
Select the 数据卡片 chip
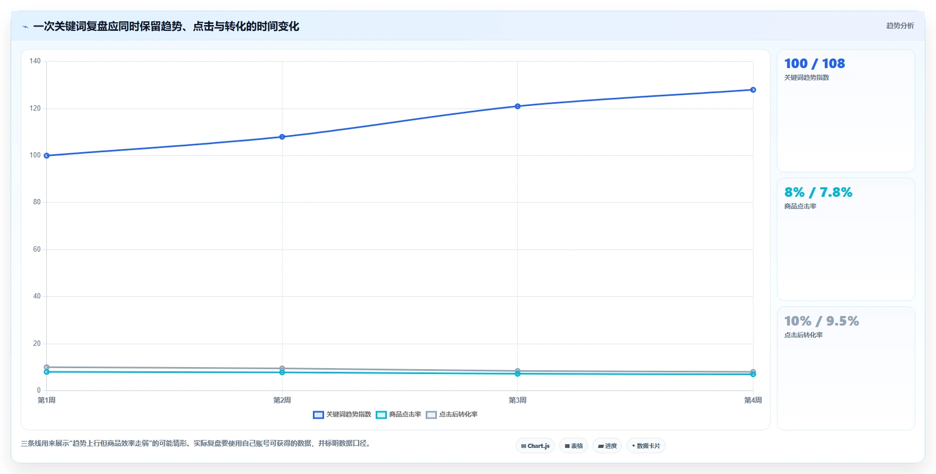(646, 446)
